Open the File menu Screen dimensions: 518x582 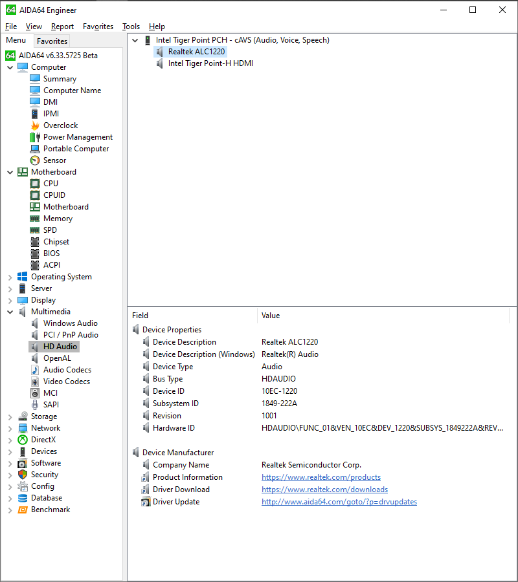11,27
